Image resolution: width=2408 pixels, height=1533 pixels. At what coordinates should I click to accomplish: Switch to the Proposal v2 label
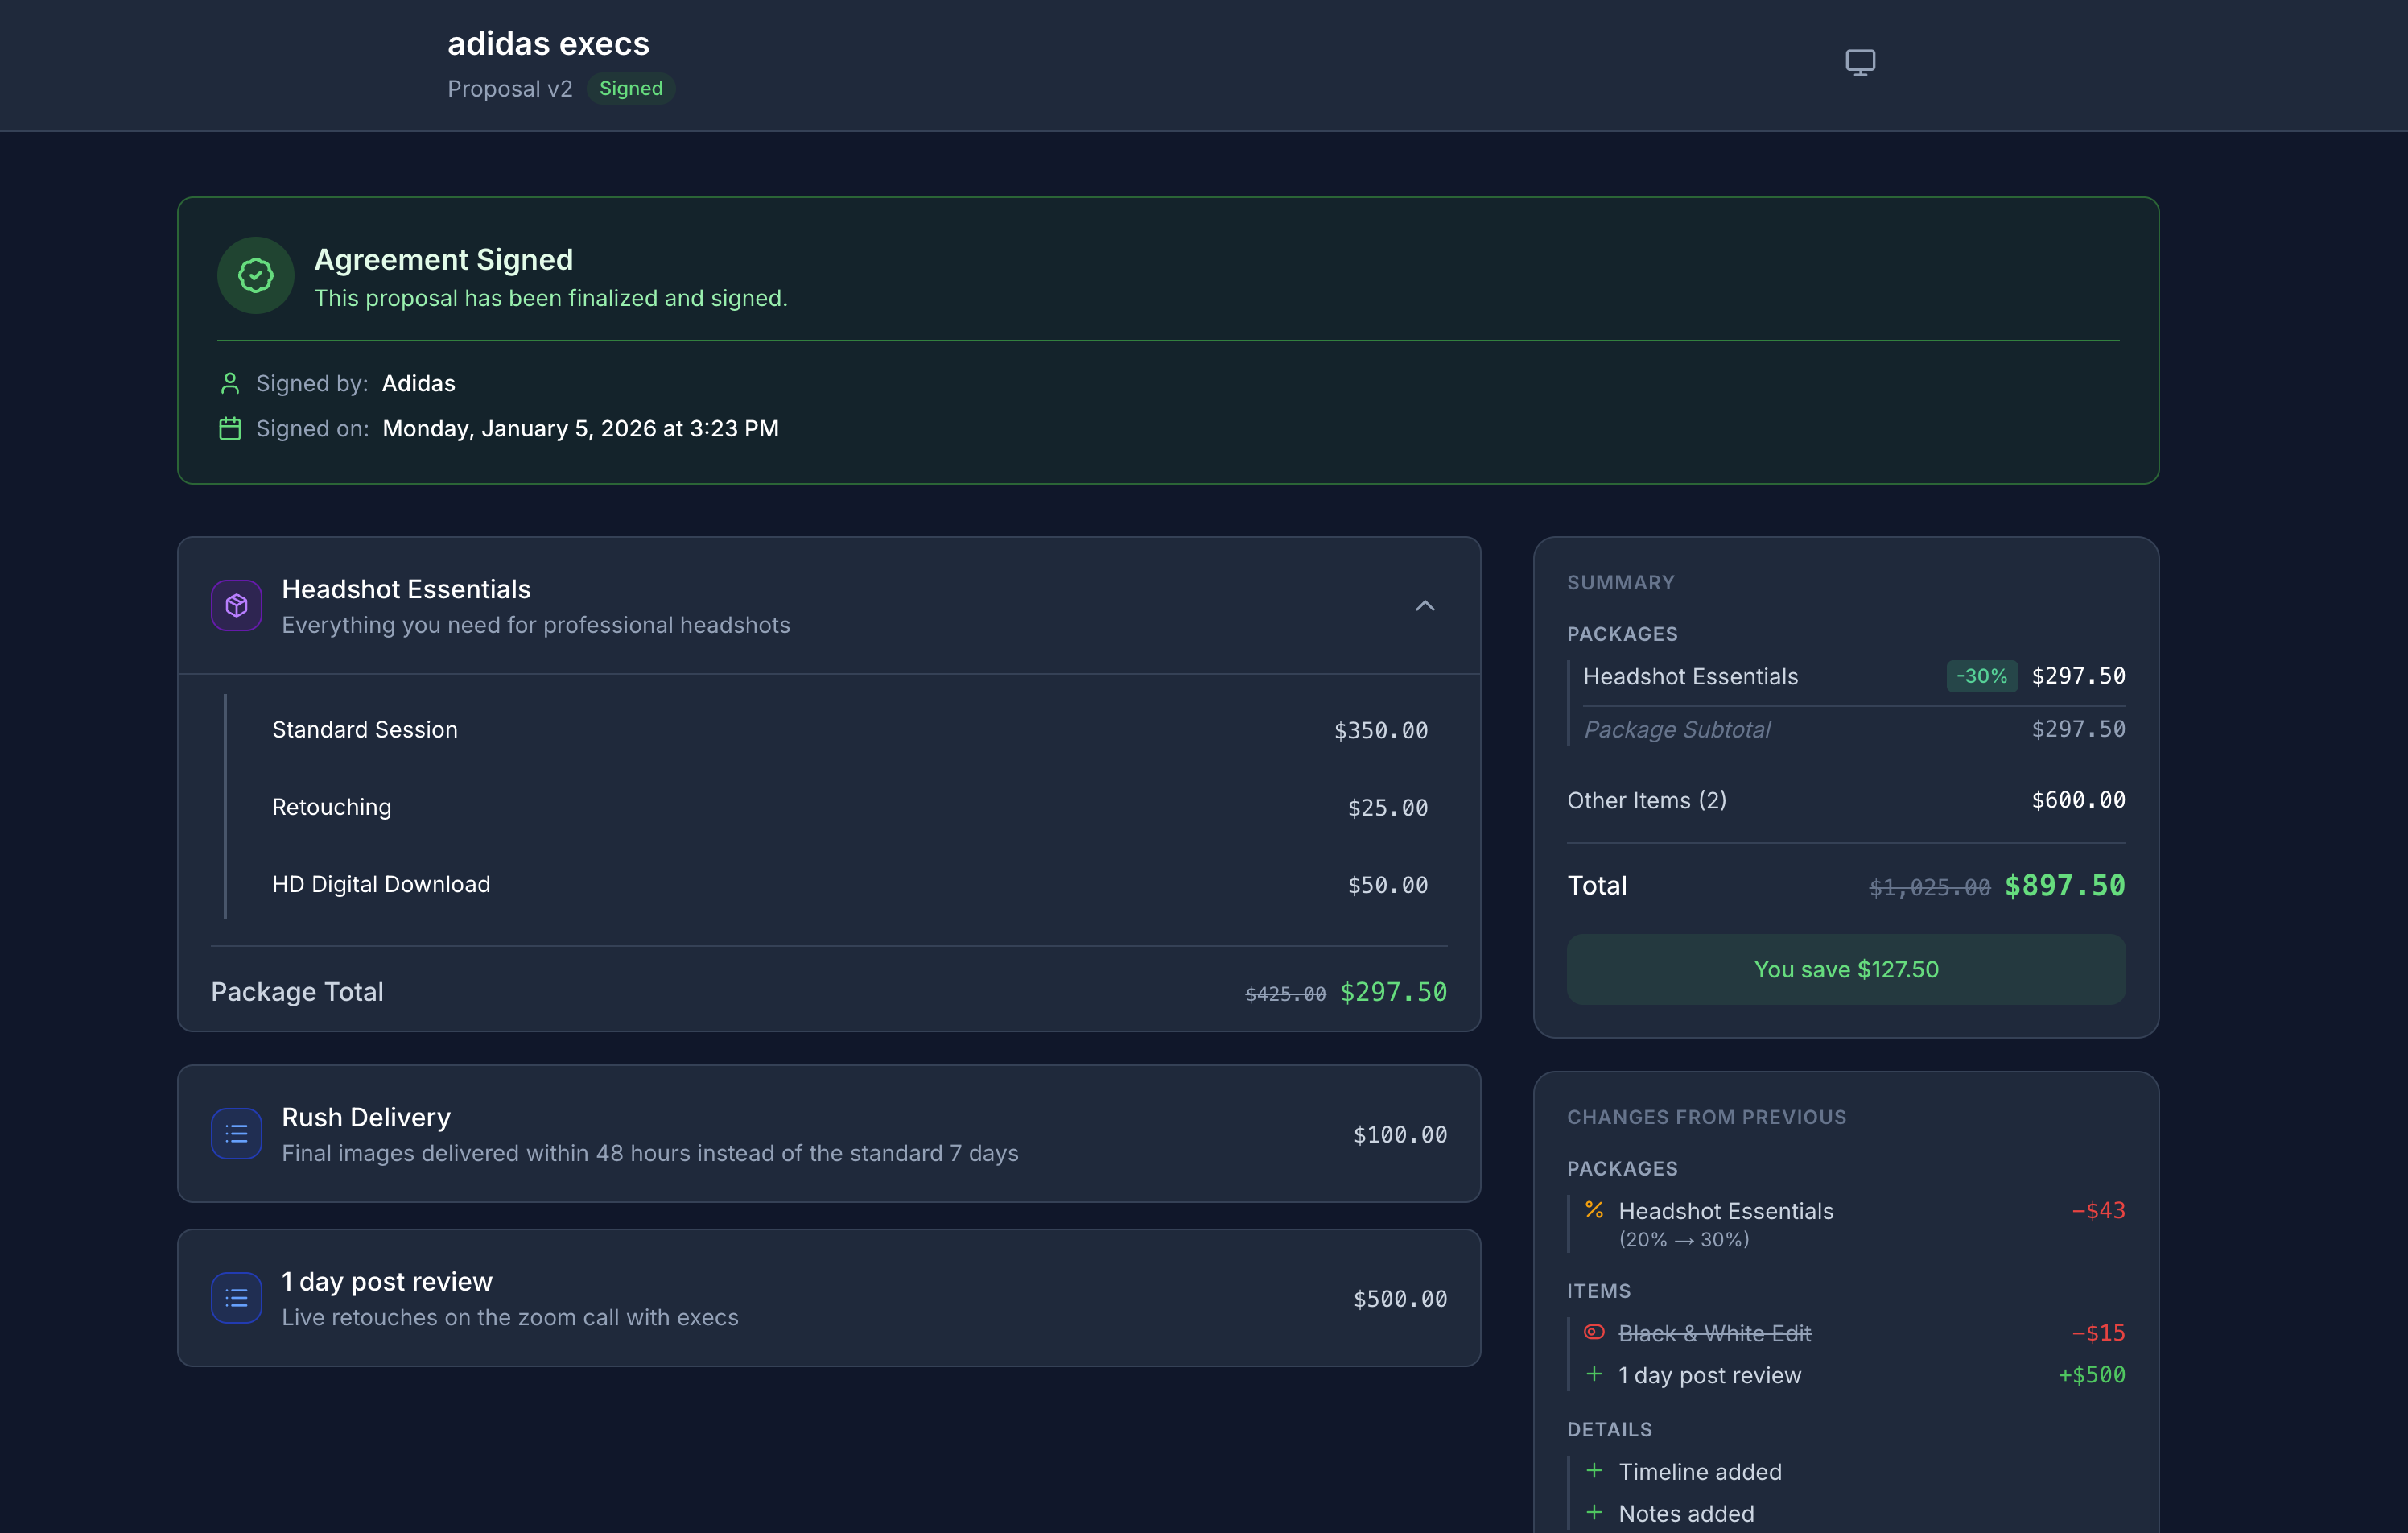pyautogui.click(x=510, y=89)
